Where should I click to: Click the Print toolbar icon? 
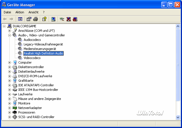point(36,19)
